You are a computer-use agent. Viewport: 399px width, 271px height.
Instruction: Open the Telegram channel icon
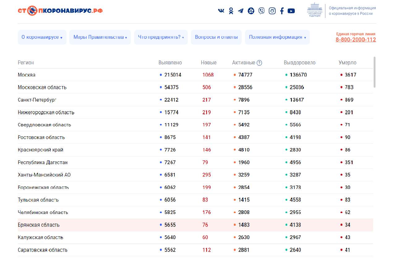pyautogui.click(x=241, y=11)
